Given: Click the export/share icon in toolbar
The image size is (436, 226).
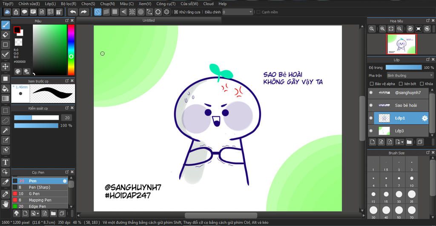Looking at the screenshot, I should [16, 12].
